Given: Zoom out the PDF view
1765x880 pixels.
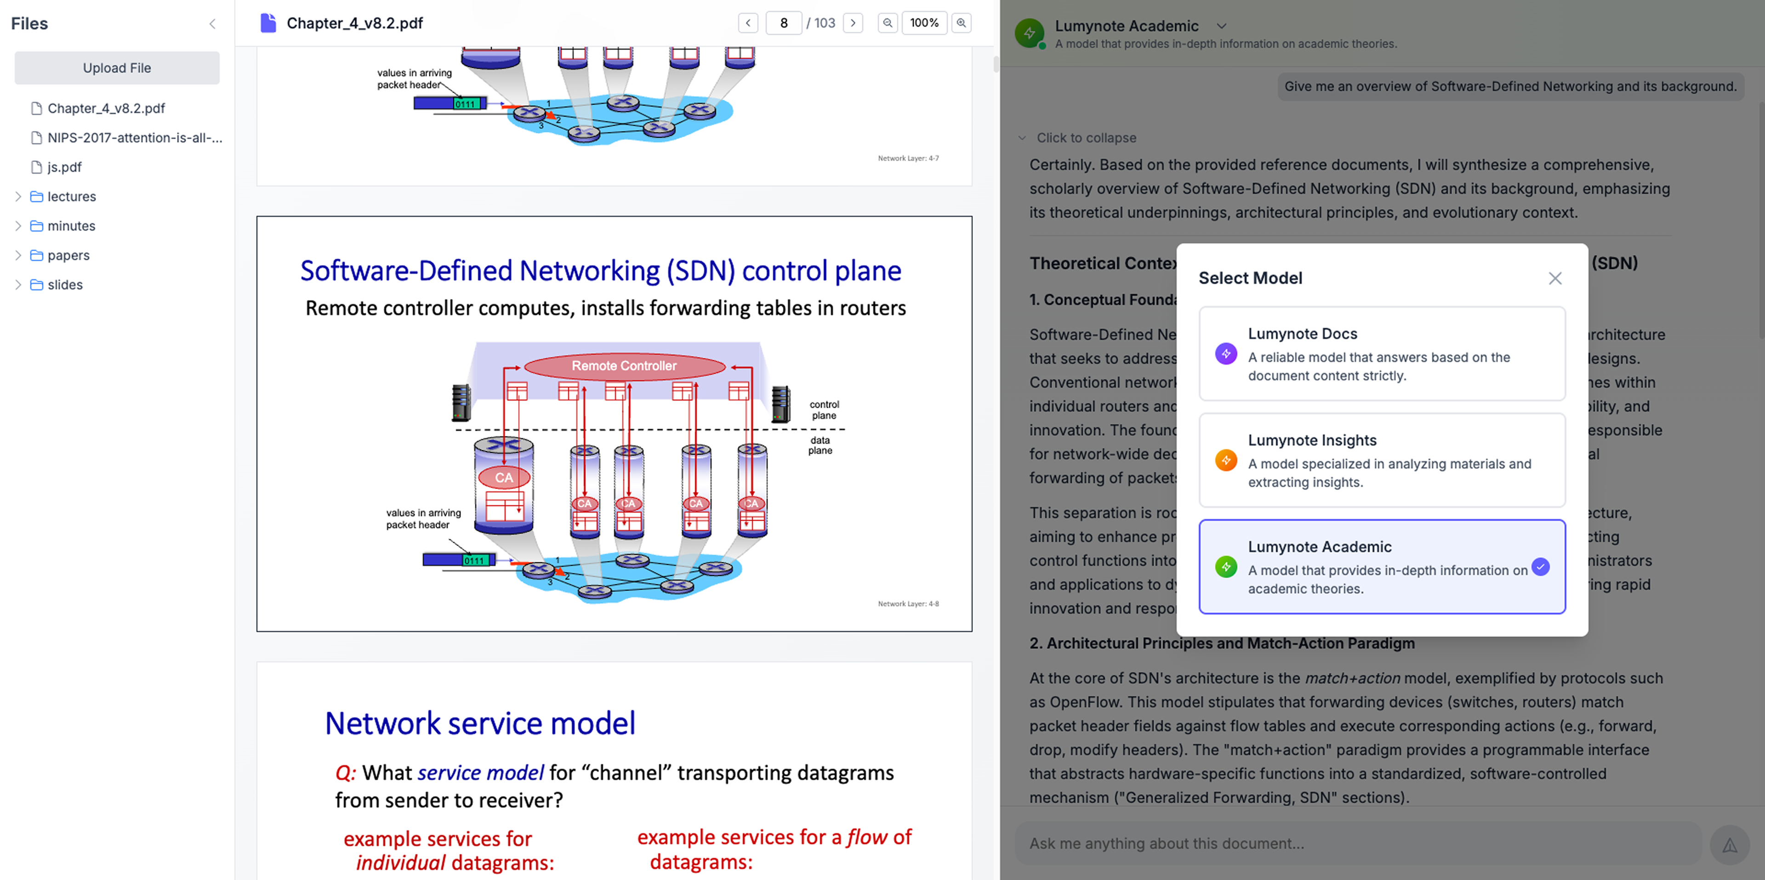Looking at the screenshot, I should (x=887, y=23).
